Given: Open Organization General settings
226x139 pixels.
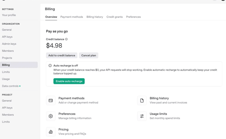Looking at the screenshot, I should pos(7,30).
